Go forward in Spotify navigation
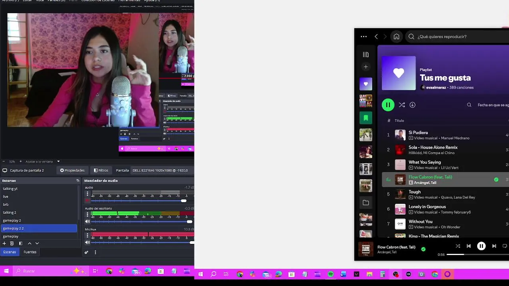This screenshot has width=509, height=286. point(385,37)
